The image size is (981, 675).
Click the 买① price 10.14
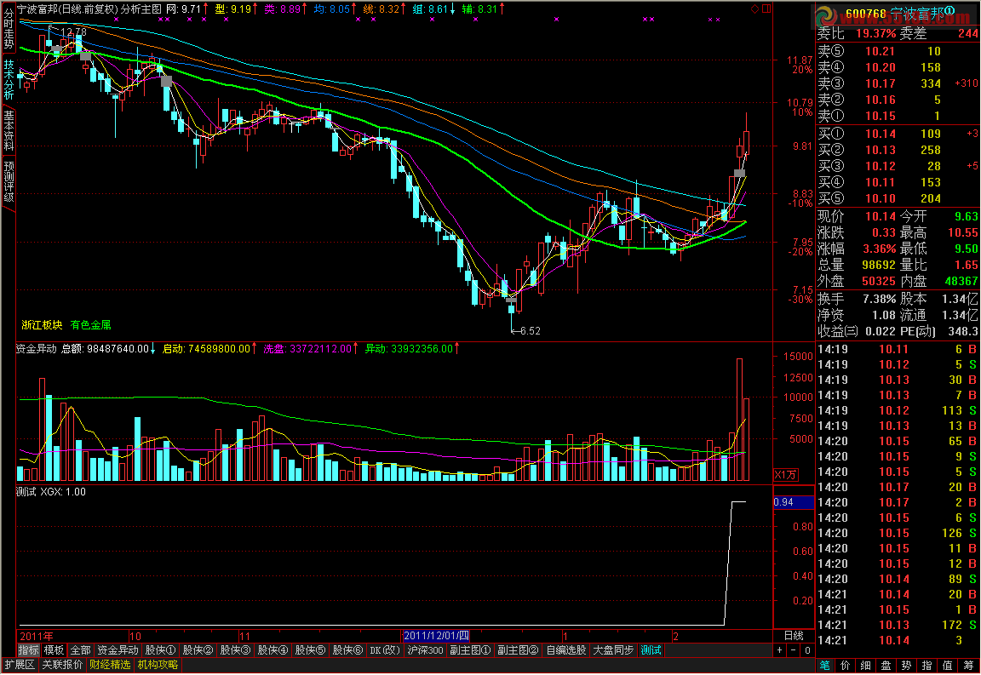(880, 134)
